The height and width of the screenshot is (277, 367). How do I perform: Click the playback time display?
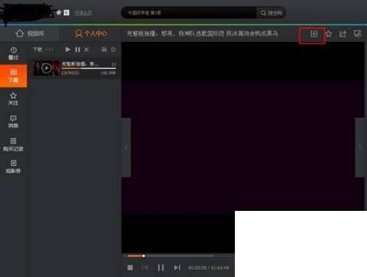pyautogui.click(x=208, y=267)
